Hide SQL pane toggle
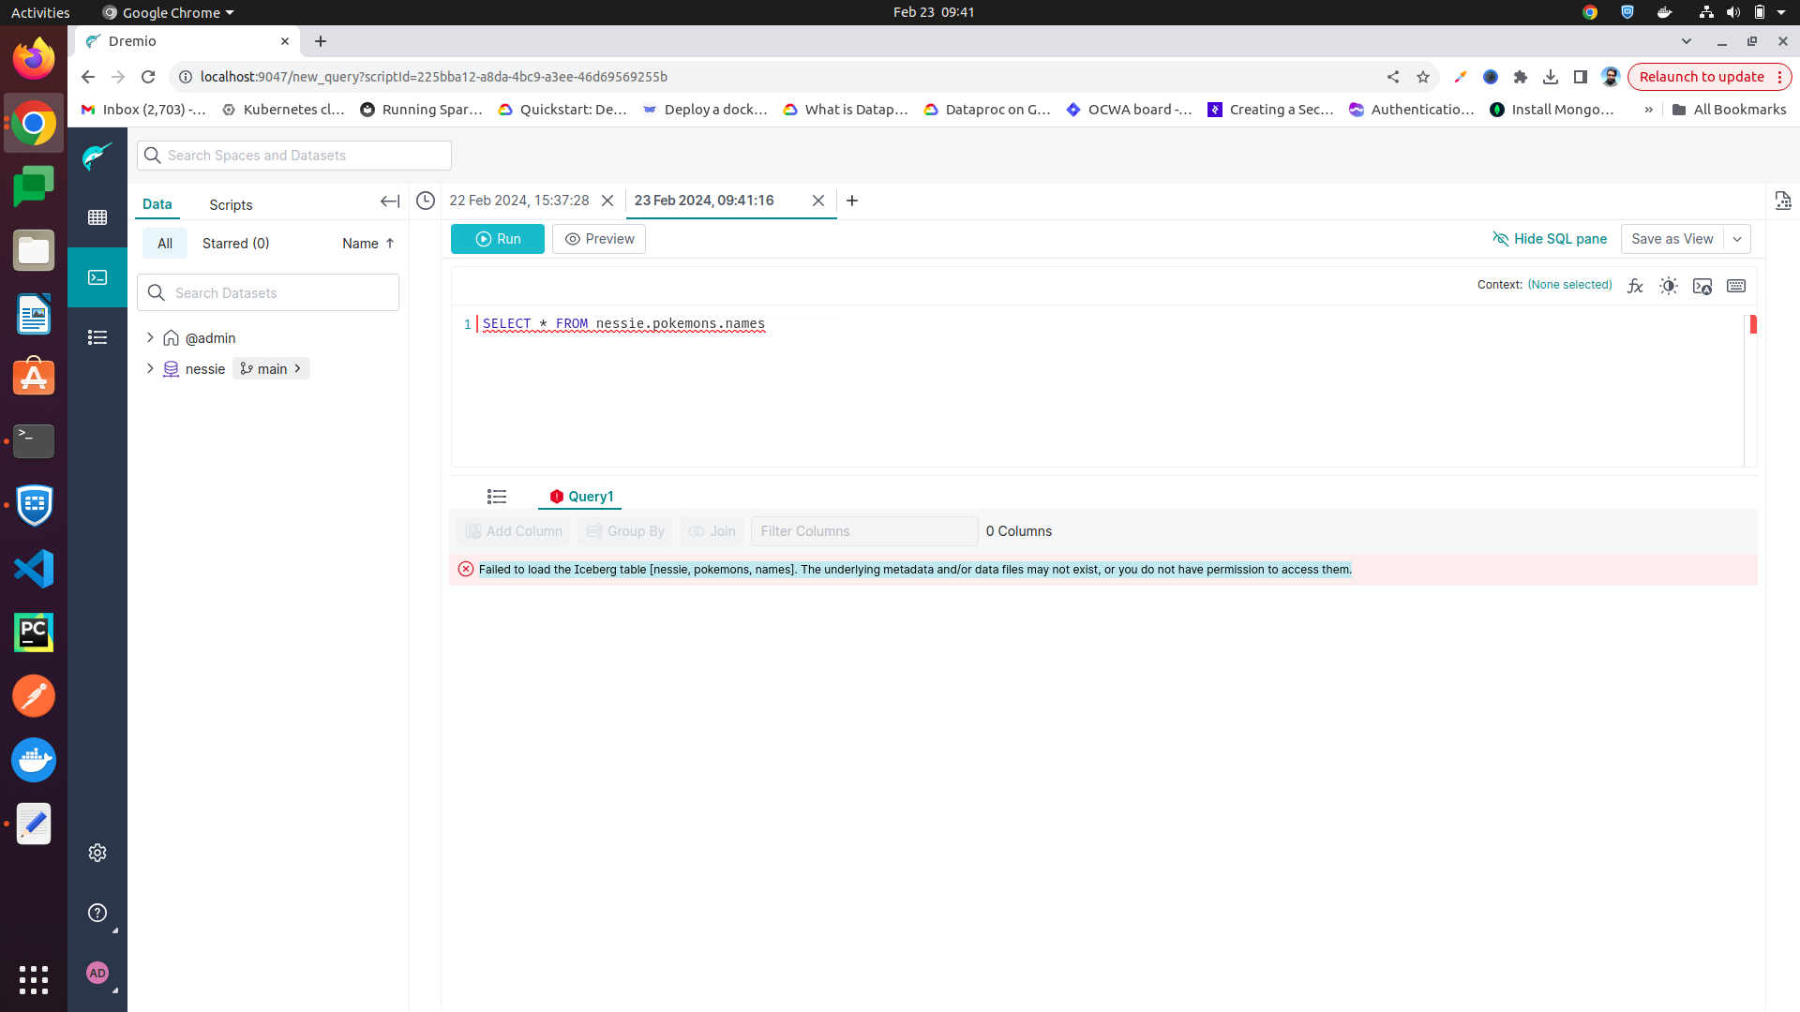1800x1012 pixels. point(1550,239)
